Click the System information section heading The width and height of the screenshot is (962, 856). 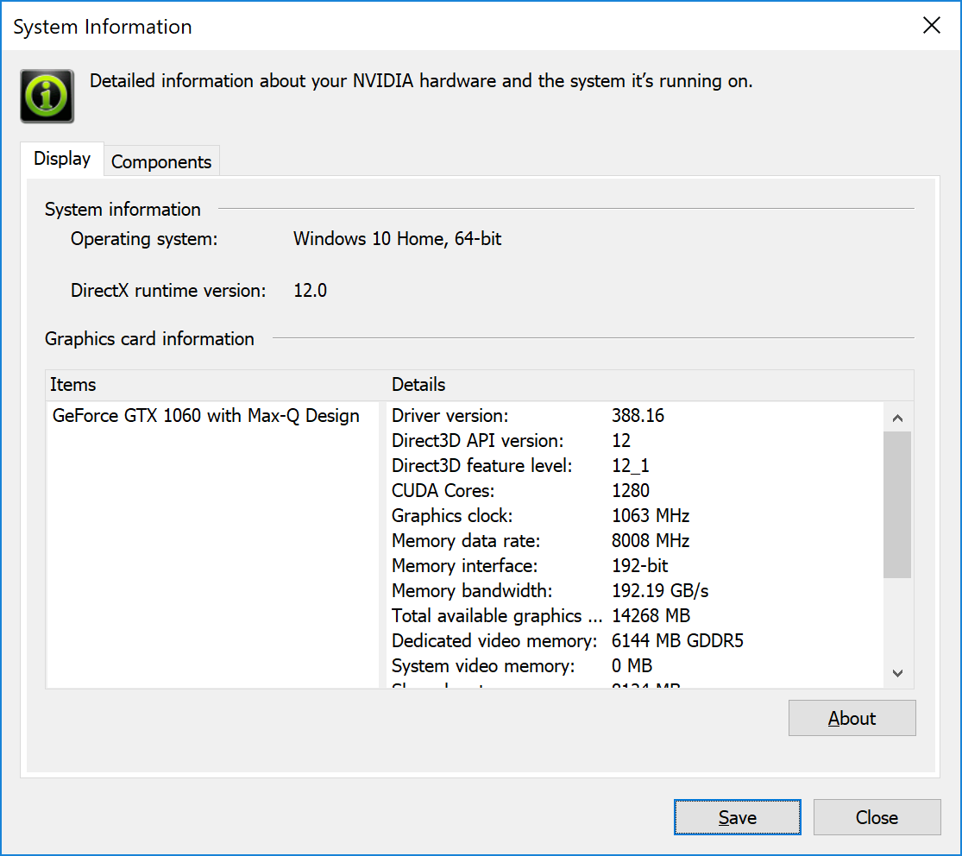(x=123, y=209)
